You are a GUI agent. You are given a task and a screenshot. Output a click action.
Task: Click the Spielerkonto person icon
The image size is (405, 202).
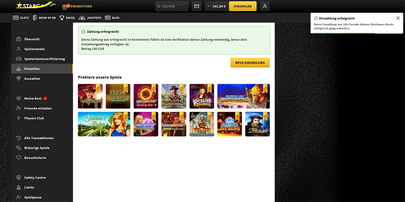pyautogui.click(x=19, y=49)
